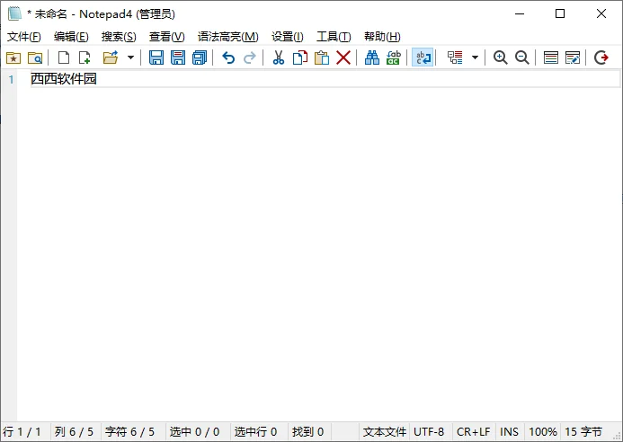
Task: Delete selection with red X icon
Action: [x=343, y=58]
